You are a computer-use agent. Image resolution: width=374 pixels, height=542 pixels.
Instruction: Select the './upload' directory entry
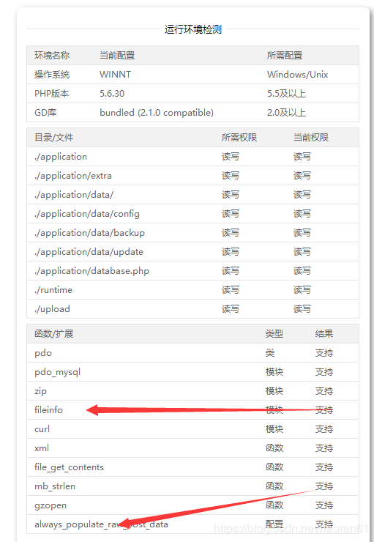point(52,308)
